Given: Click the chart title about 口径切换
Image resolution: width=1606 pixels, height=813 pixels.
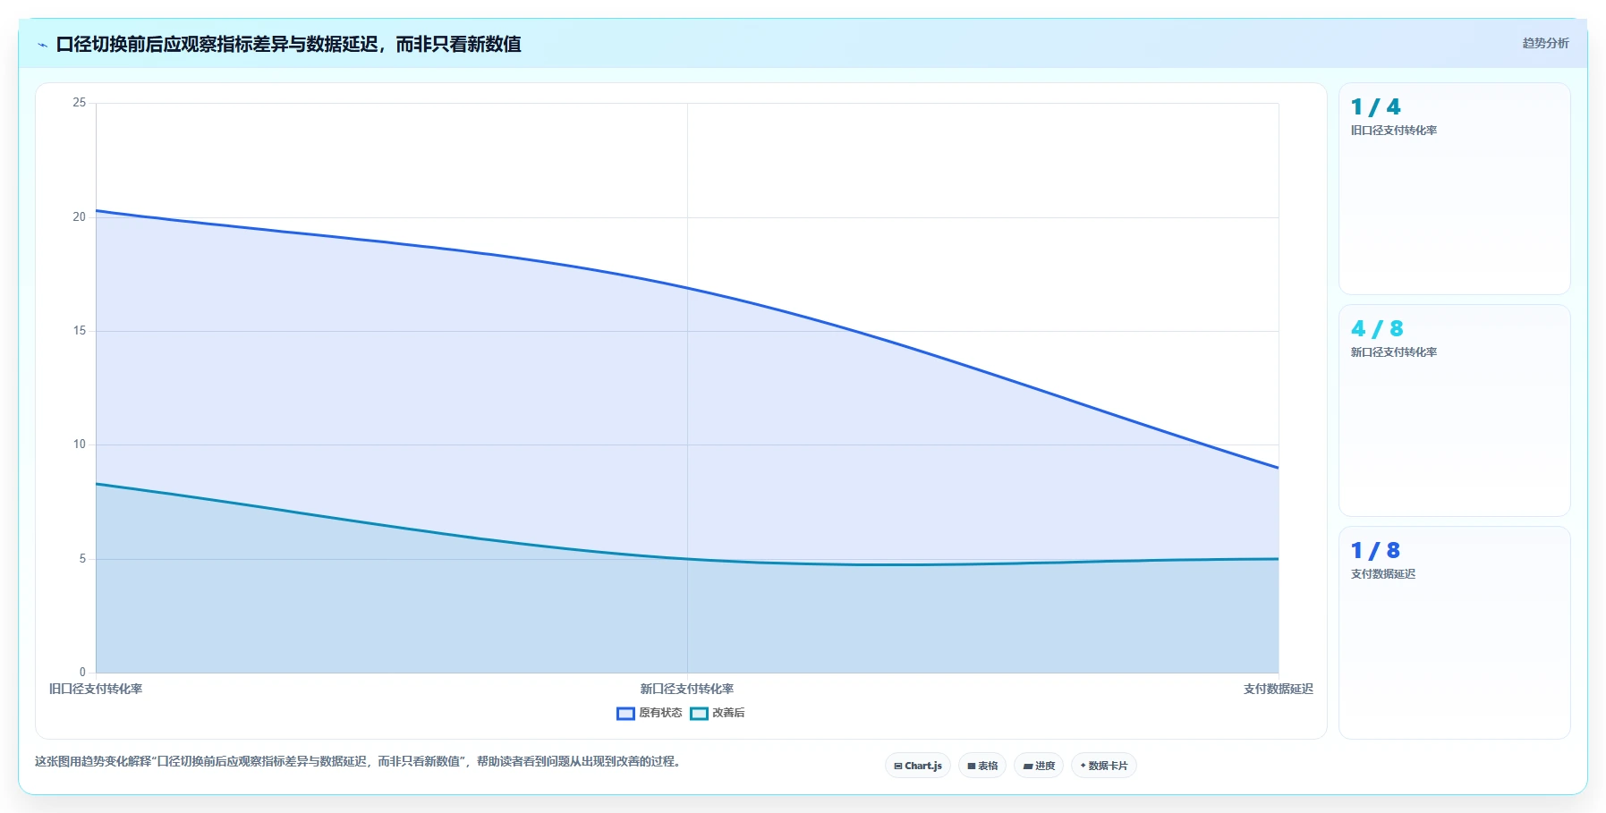Looking at the screenshot, I should click(288, 44).
